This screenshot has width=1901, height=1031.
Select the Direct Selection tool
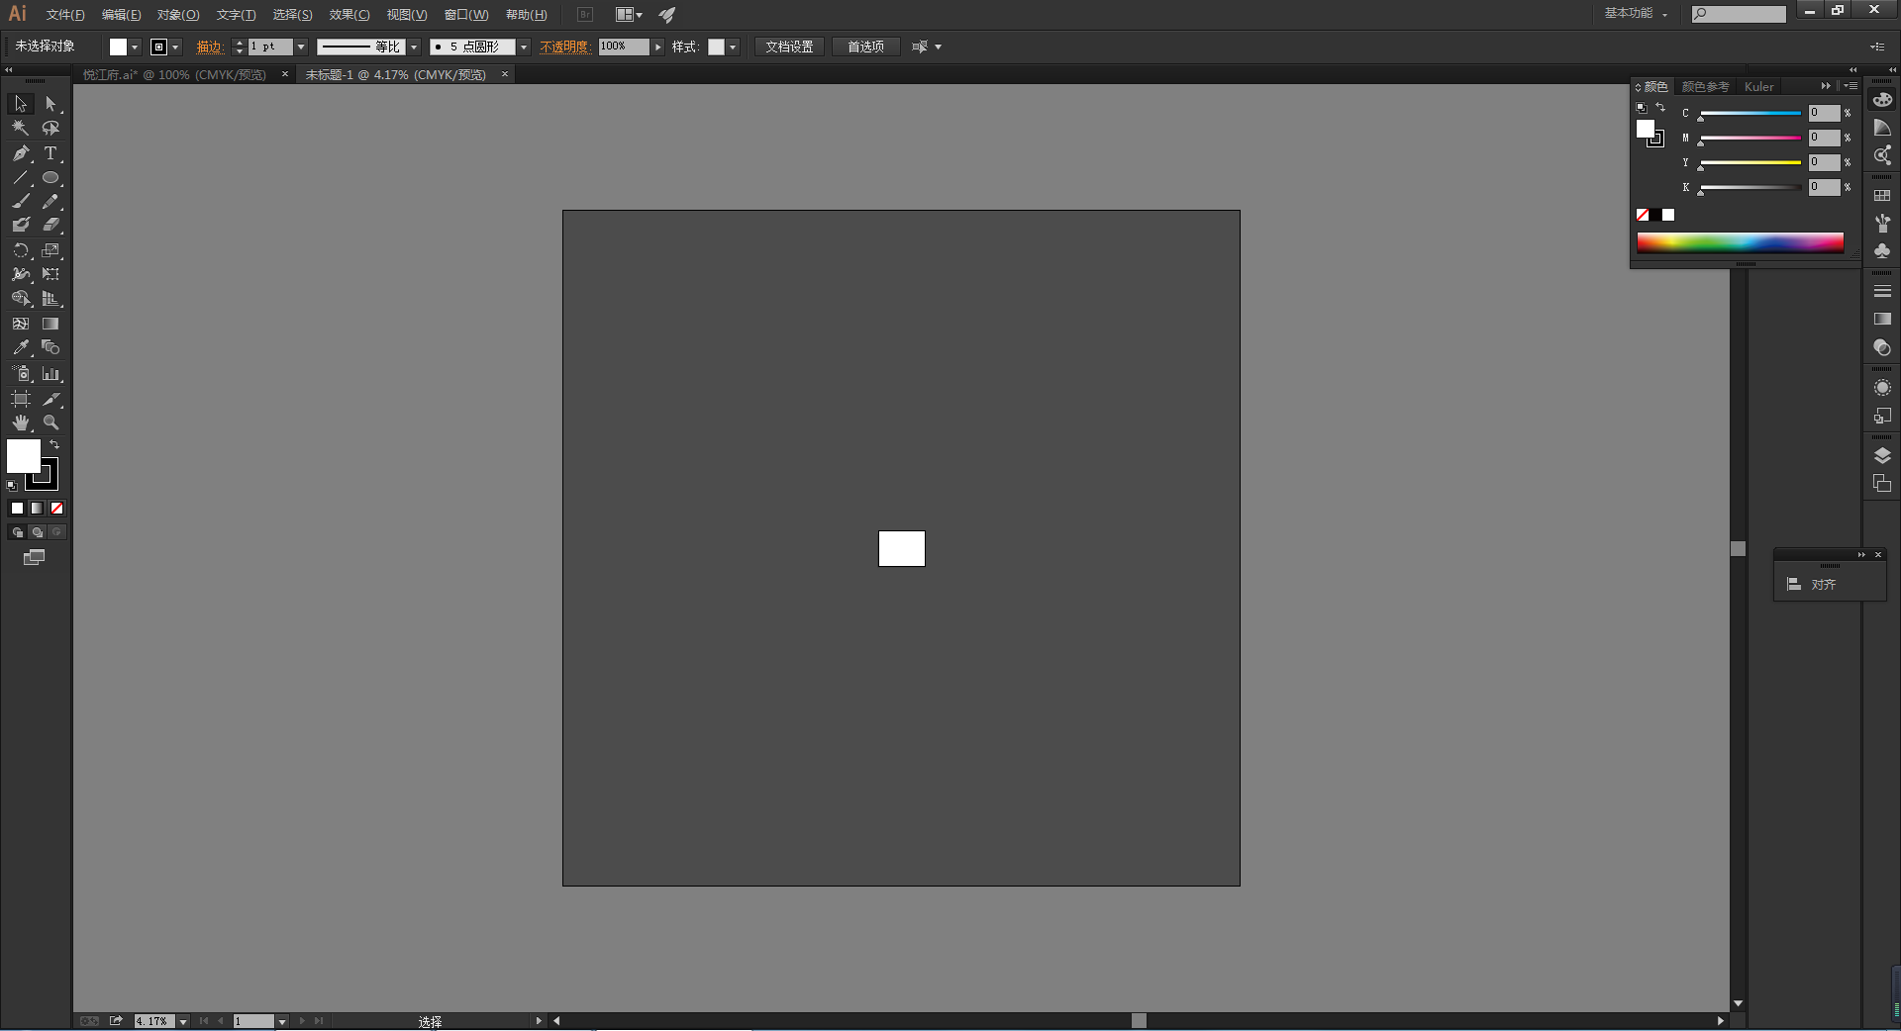click(50, 104)
